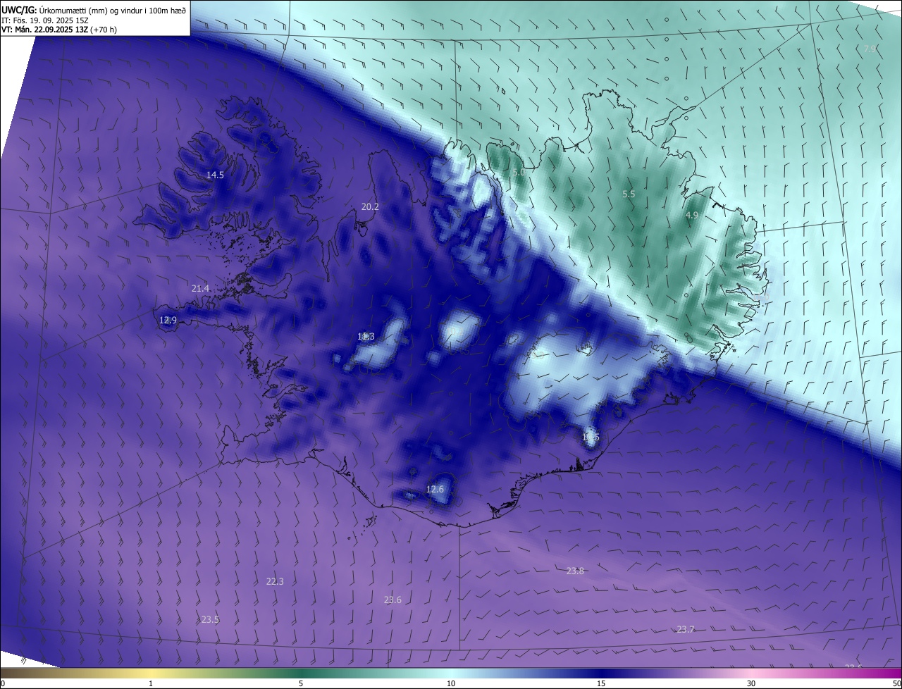Click the 11.3 value label on the map
Viewport: 902px width, 689px height.
click(x=366, y=337)
